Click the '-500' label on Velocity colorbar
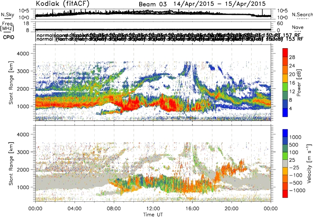Image resolution: width=313 pixels, height=217 pixels. (x=296, y=183)
